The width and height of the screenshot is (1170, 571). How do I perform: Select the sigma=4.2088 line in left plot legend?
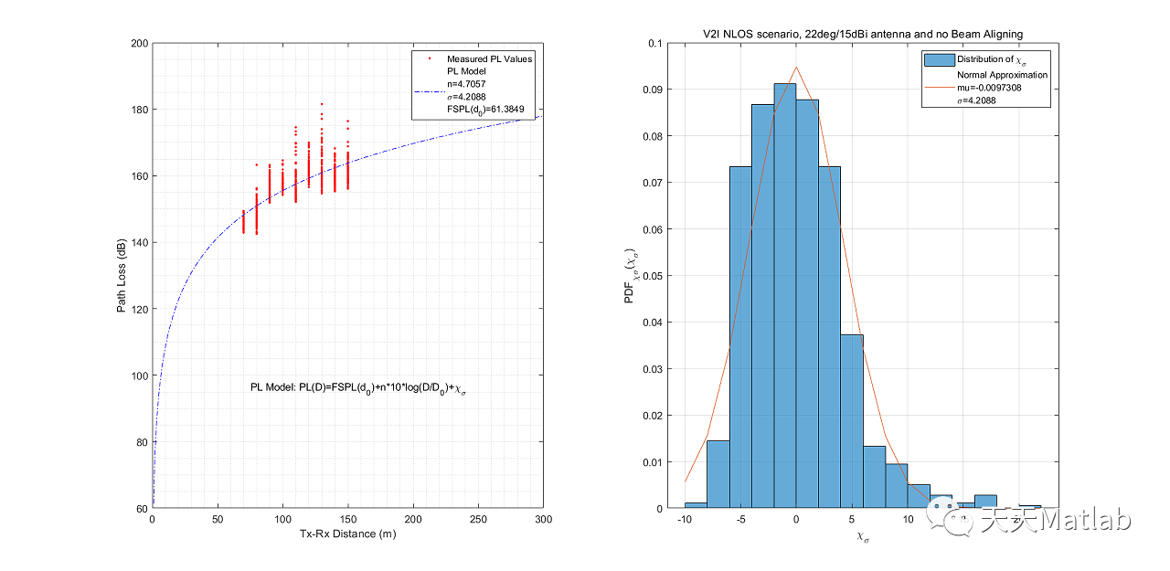(466, 96)
